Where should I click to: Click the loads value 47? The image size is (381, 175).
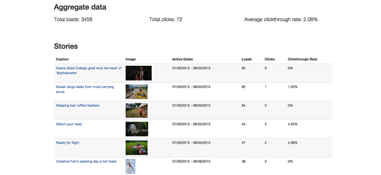[x=243, y=143]
